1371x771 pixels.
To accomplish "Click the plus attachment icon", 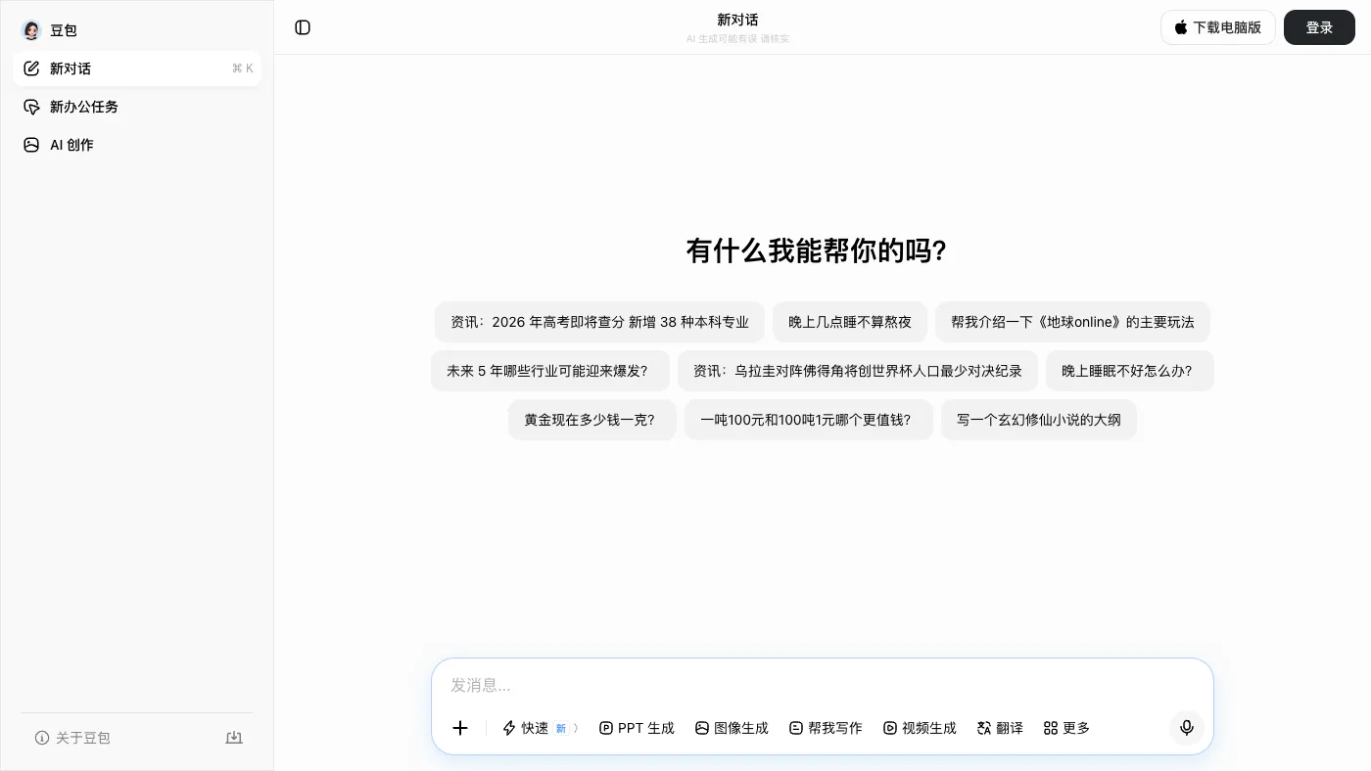I will pos(460,727).
